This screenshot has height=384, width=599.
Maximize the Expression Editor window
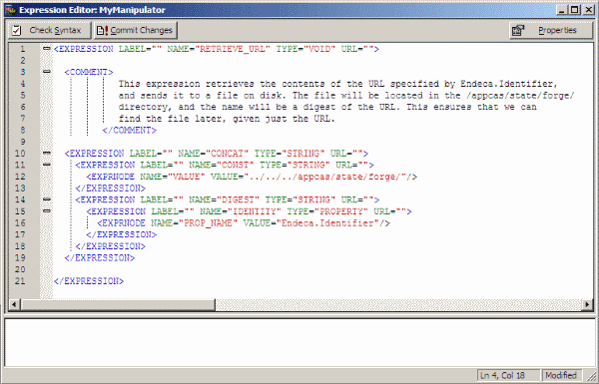click(575, 10)
